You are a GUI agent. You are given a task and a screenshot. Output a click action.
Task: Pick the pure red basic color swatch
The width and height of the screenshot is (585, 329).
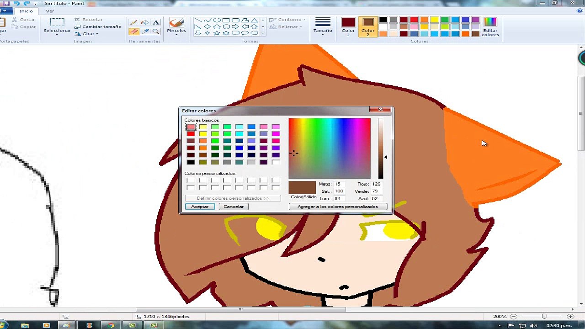pos(191,134)
